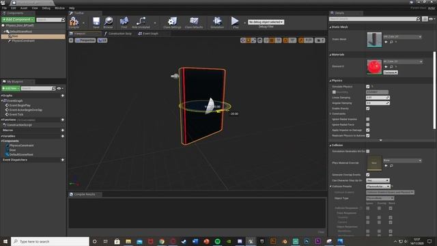This screenshot has width=437, height=246.
Task: Compile the blueprint with the Compile icon
Action: (74, 23)
